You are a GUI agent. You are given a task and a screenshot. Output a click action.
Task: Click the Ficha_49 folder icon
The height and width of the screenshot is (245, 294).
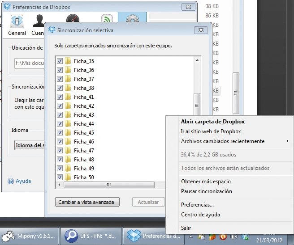tap(68, 168)
